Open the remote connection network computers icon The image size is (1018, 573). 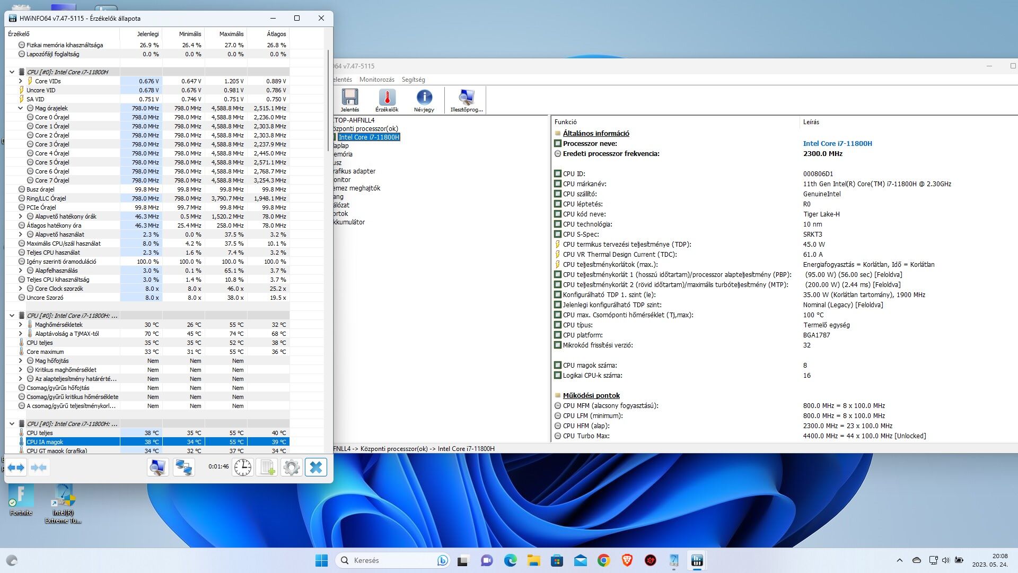184,467
